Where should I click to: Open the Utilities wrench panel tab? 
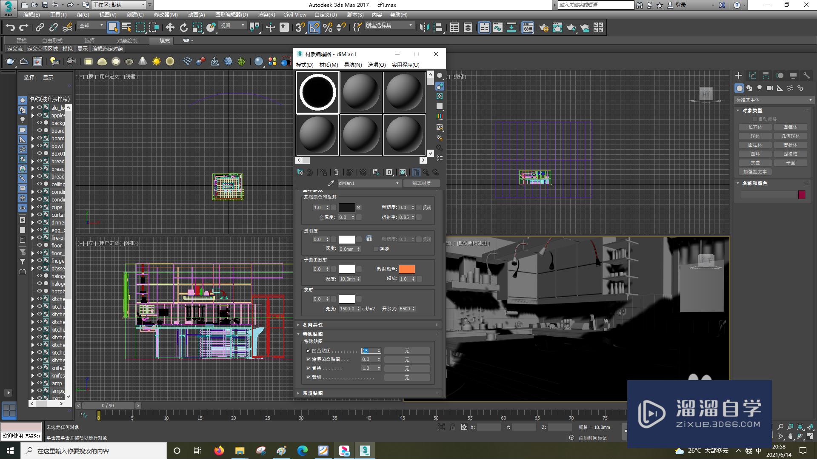807,75
